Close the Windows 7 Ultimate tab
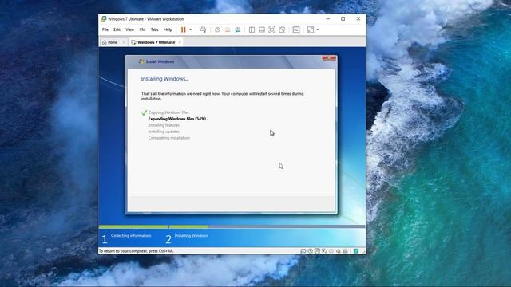Image resolution: width=511 pixels, height=287 pixels. pyautogui.click(x=180, y=42)
